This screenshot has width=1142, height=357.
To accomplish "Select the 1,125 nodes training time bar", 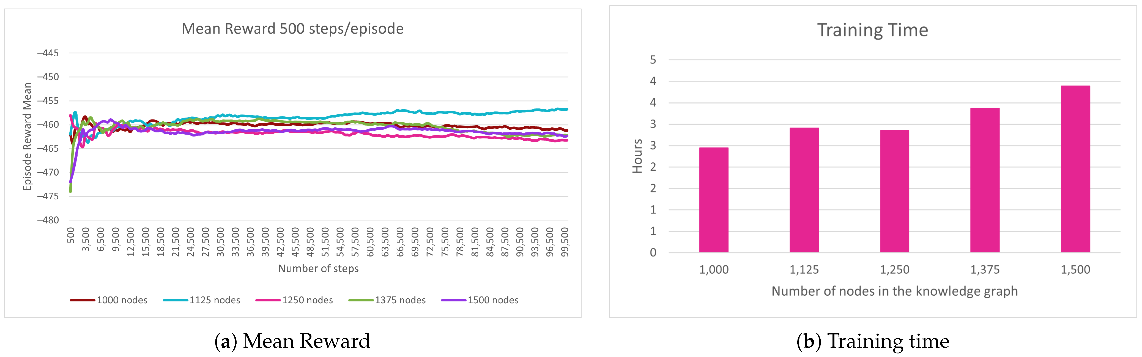I will tap(804, 190).
